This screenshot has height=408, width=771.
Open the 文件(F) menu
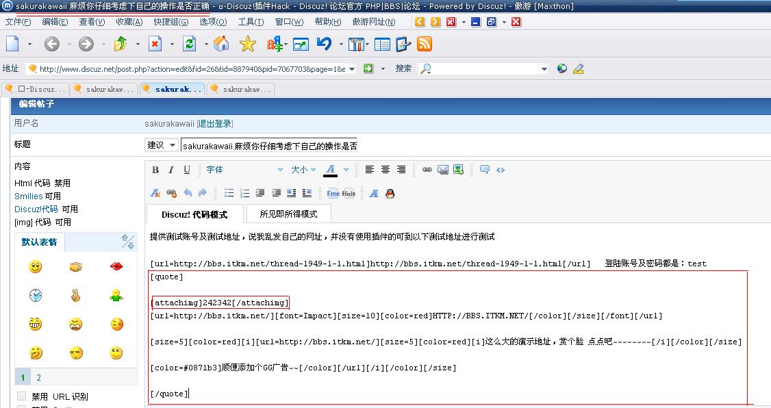point(18,22)
